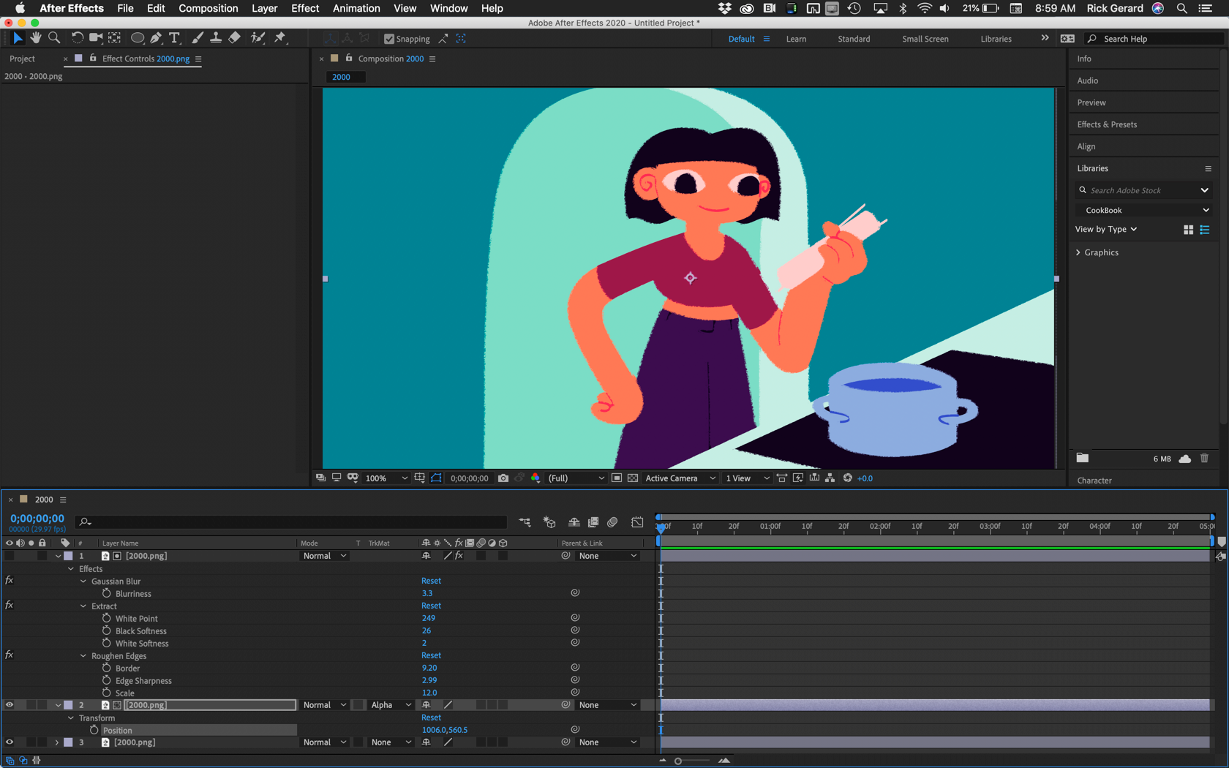Switch to the Small Screen workspace
1229x768 pixels.
pyautogui.click(x=925, y=38)
